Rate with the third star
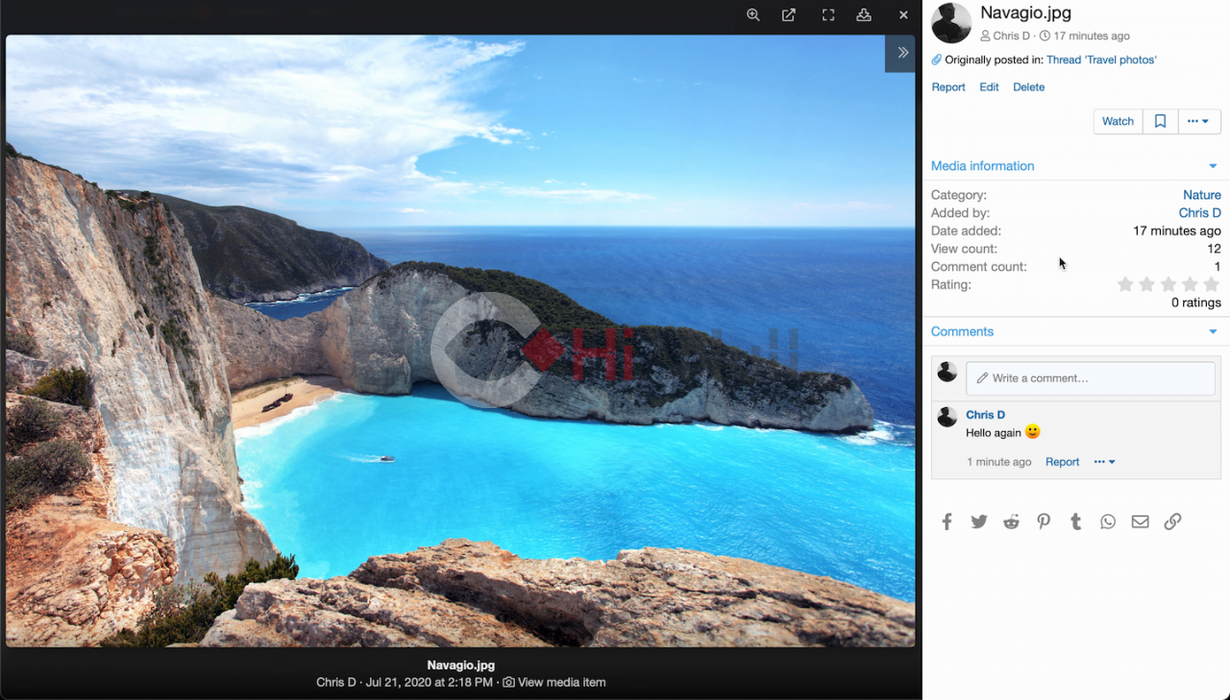 tap(1168, 284)
